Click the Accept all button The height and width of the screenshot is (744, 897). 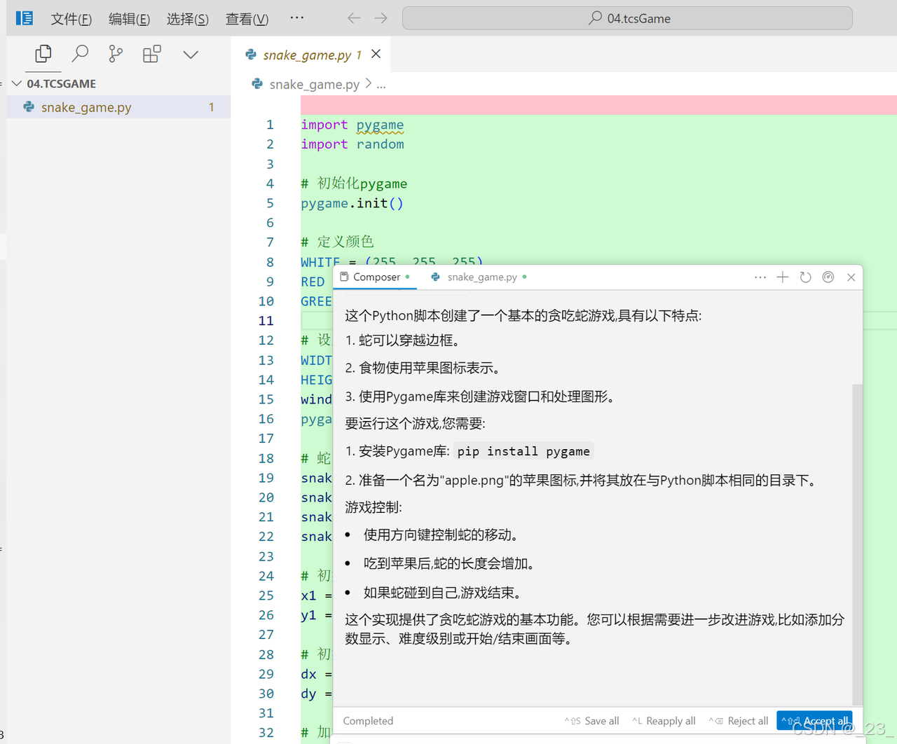coord(815,721)
